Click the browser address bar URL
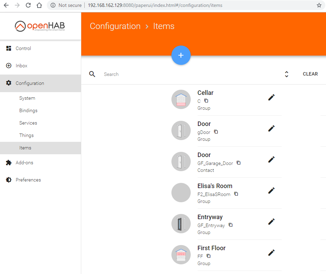326x274 pixels. tap(155, 5)
